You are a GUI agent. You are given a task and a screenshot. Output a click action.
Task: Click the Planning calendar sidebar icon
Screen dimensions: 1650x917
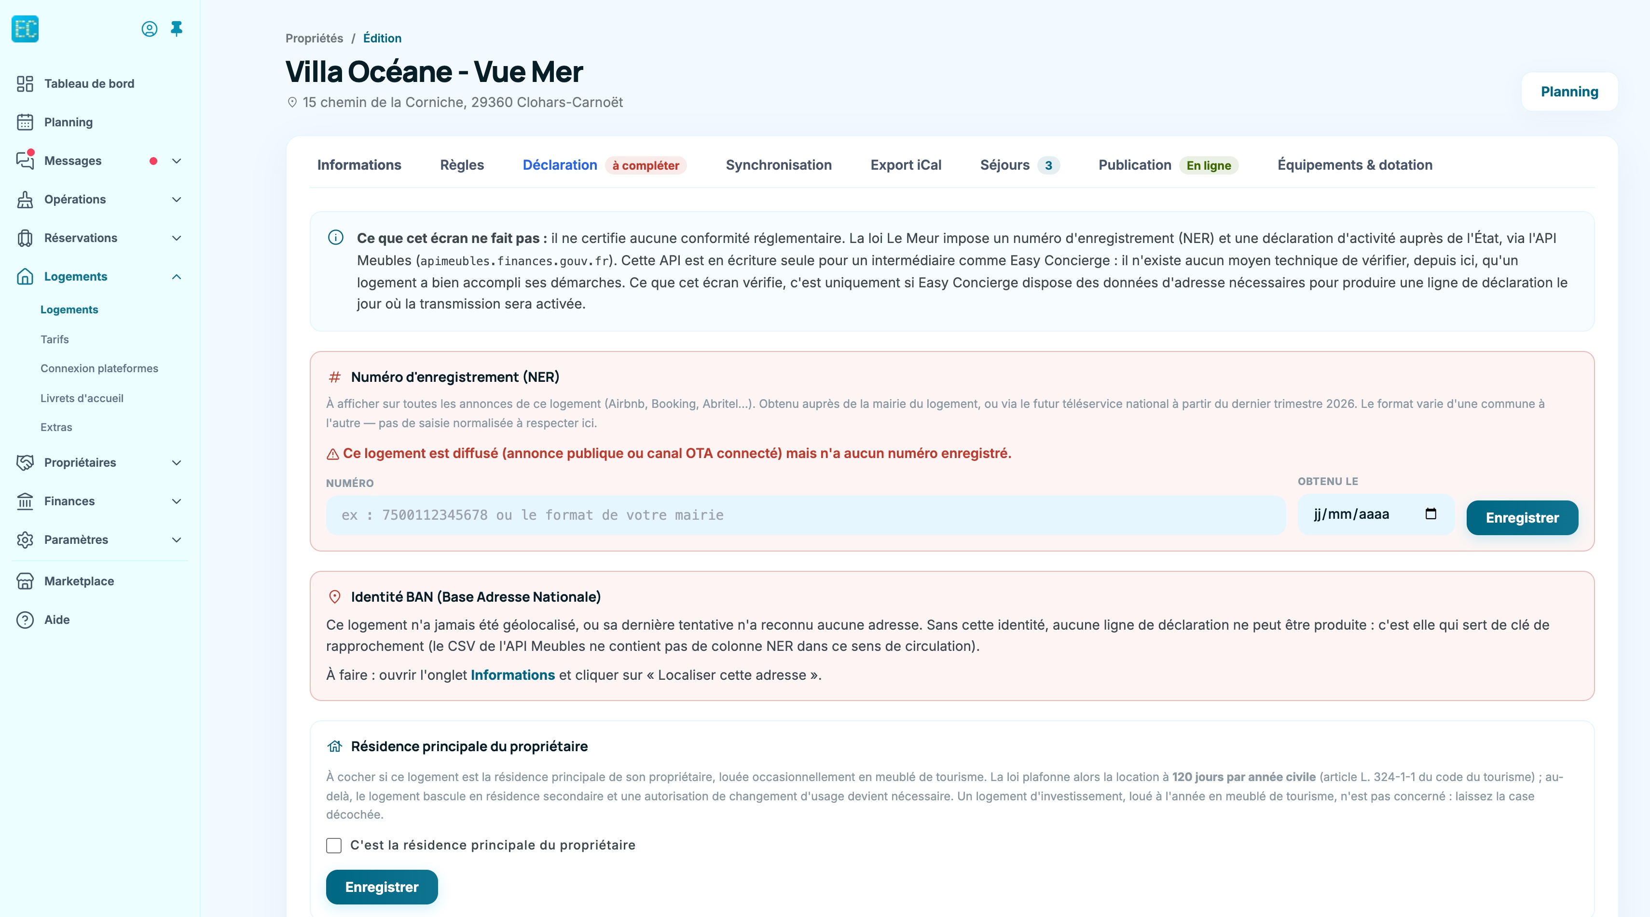25,122
